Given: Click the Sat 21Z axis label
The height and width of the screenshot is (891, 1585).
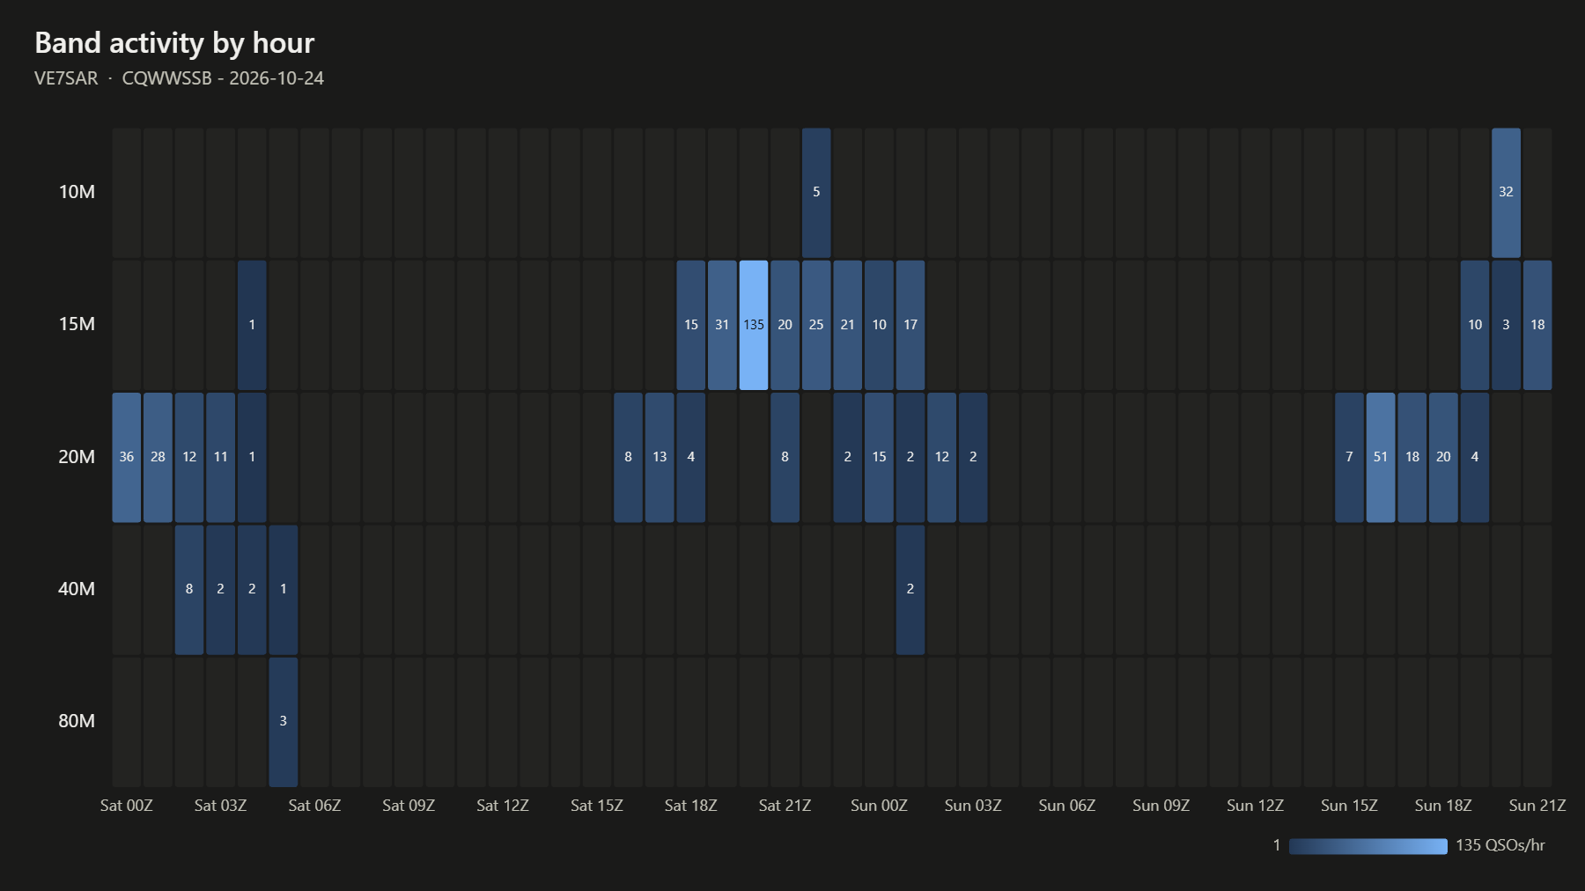Looking at the screenshot, I should [x=785, y=806].
